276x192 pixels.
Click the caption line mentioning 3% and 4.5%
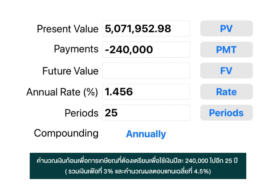point(138,171)
